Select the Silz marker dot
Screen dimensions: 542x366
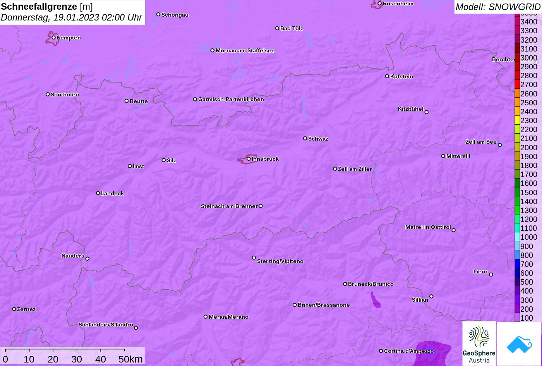[164, 160]
